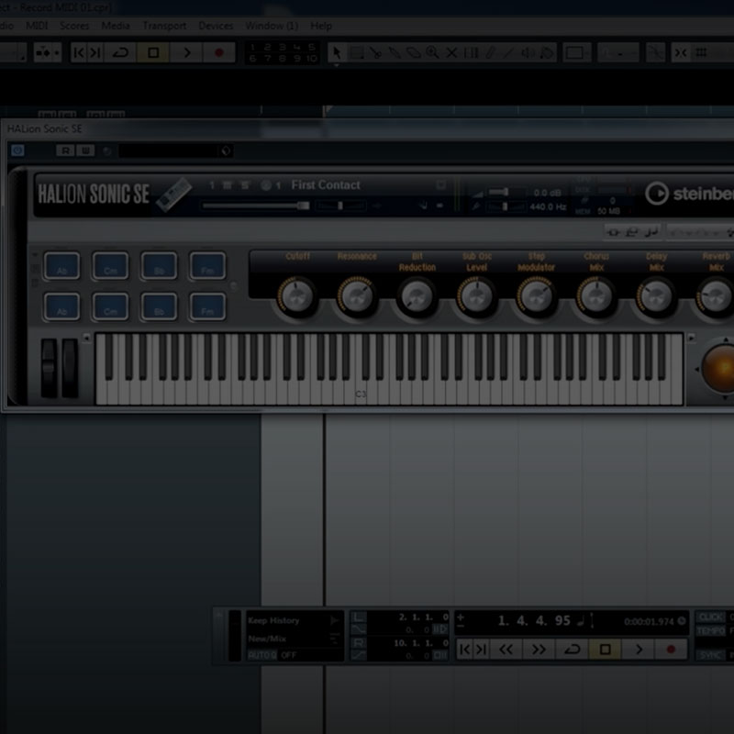Trigger the top-row Bb pad
The height and width of the screenshot is (734, 734).
pos(159,266)
